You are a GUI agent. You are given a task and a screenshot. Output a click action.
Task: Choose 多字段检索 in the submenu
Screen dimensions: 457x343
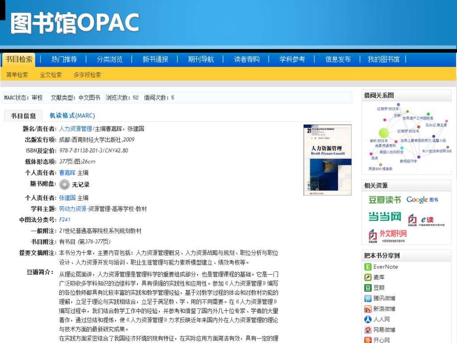tap(87, 75)
